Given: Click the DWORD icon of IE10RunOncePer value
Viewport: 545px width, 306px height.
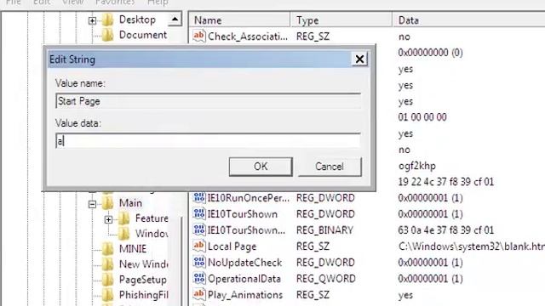Looking at the screenshot, I should (x=198, y=197).
